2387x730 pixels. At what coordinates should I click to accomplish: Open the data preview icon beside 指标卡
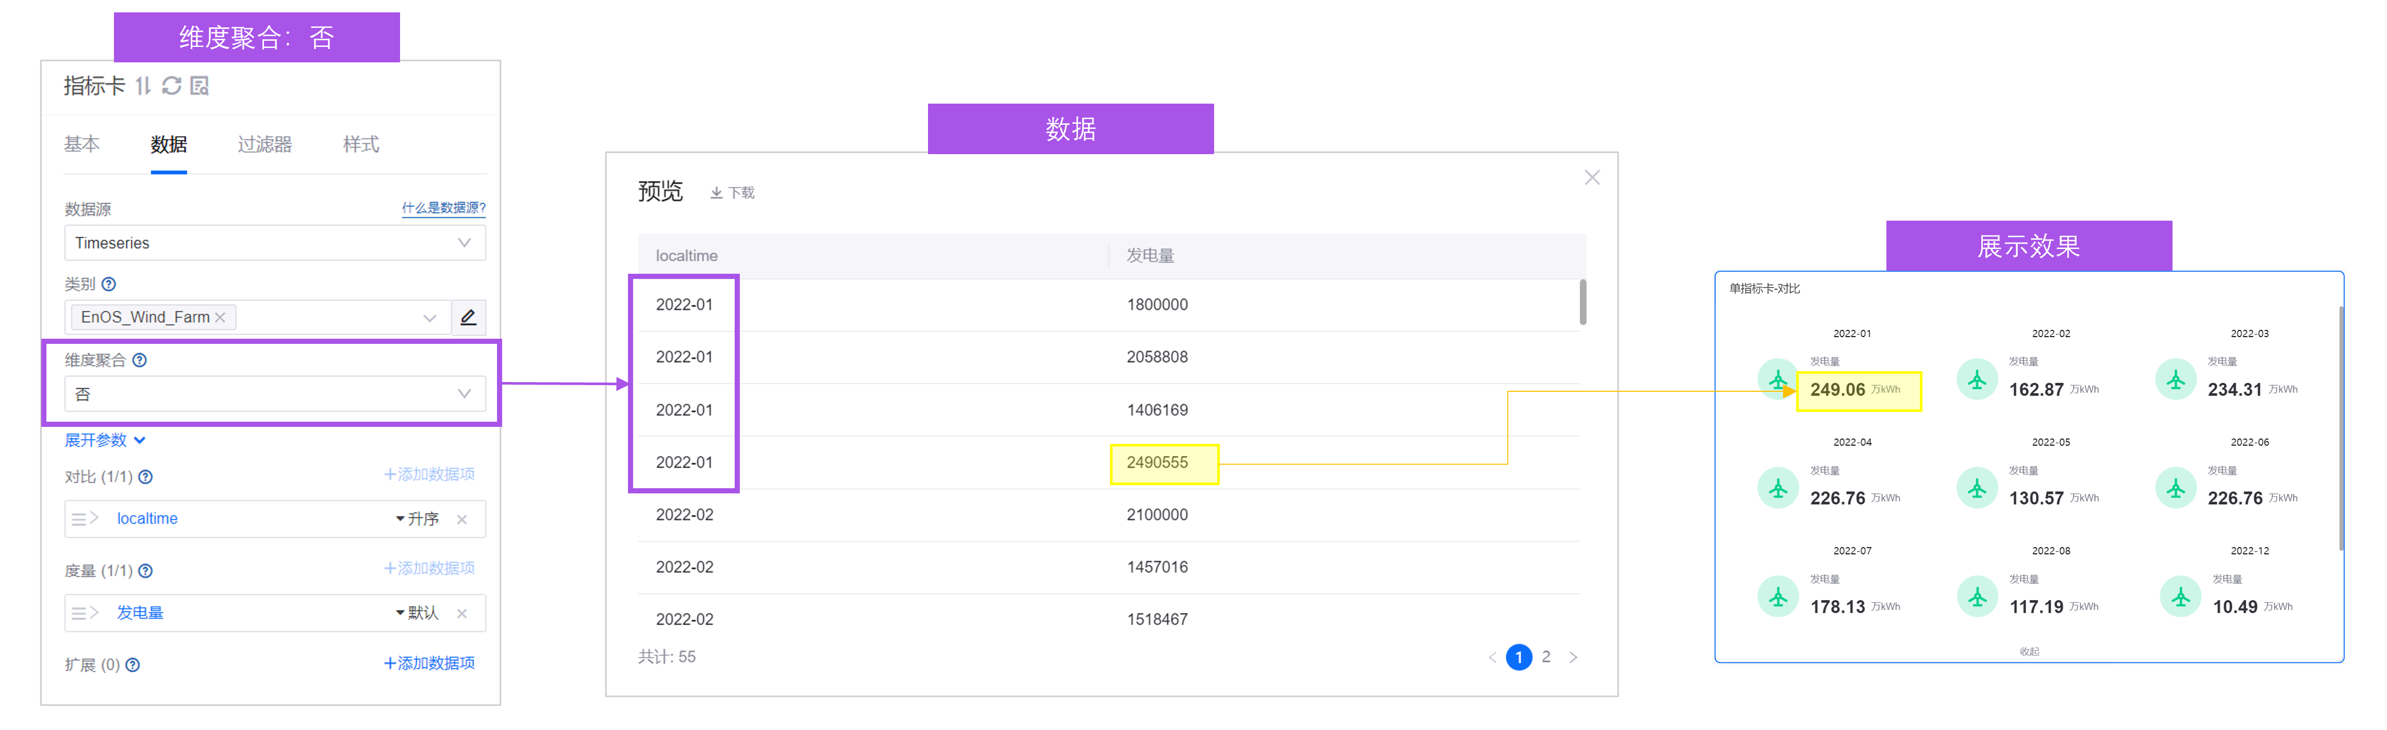coord(199,86)
